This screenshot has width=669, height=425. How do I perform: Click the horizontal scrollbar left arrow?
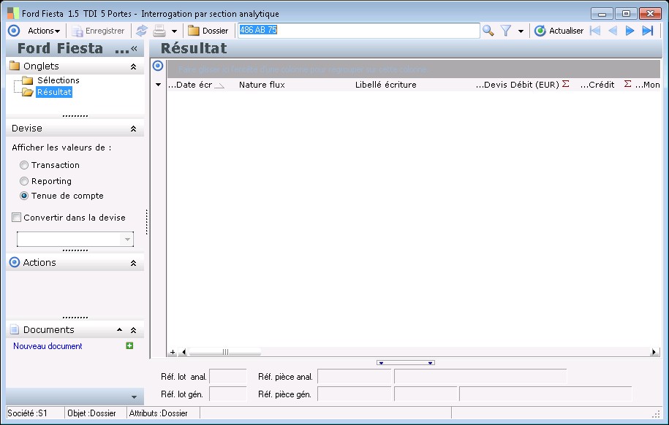tap(184, 352)
